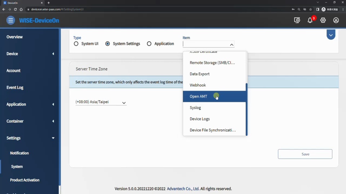Open the Chrome three-dot menu
Image resolution: width=346 pixels, height=194 pixels.
click(x=343, y=9)
